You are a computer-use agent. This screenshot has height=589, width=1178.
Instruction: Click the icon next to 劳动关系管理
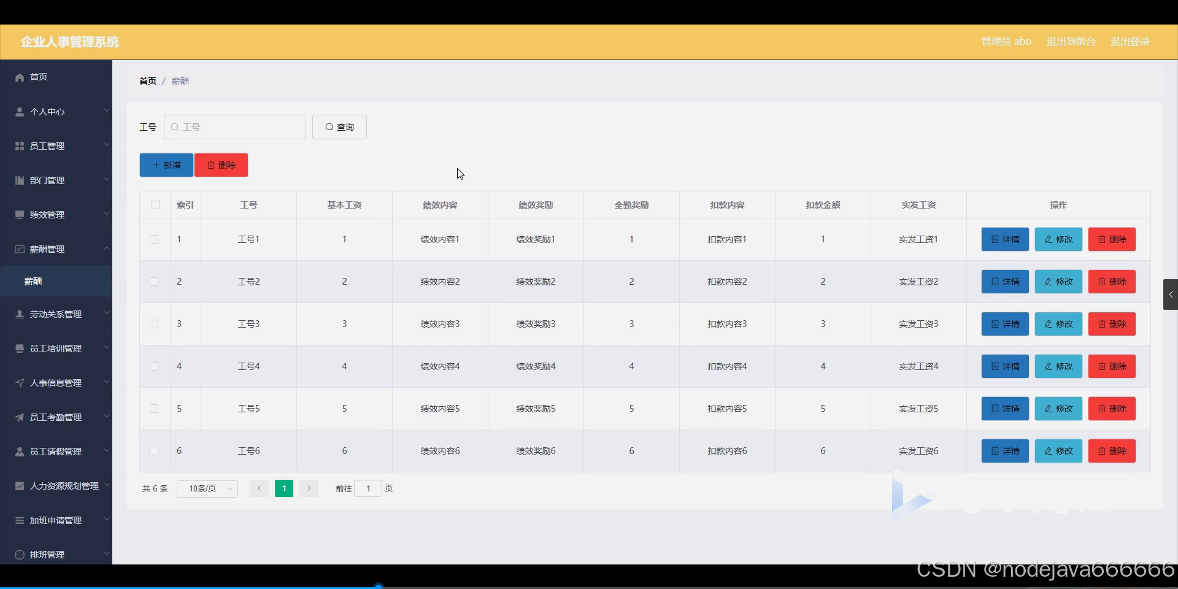[x=20, y=314]
